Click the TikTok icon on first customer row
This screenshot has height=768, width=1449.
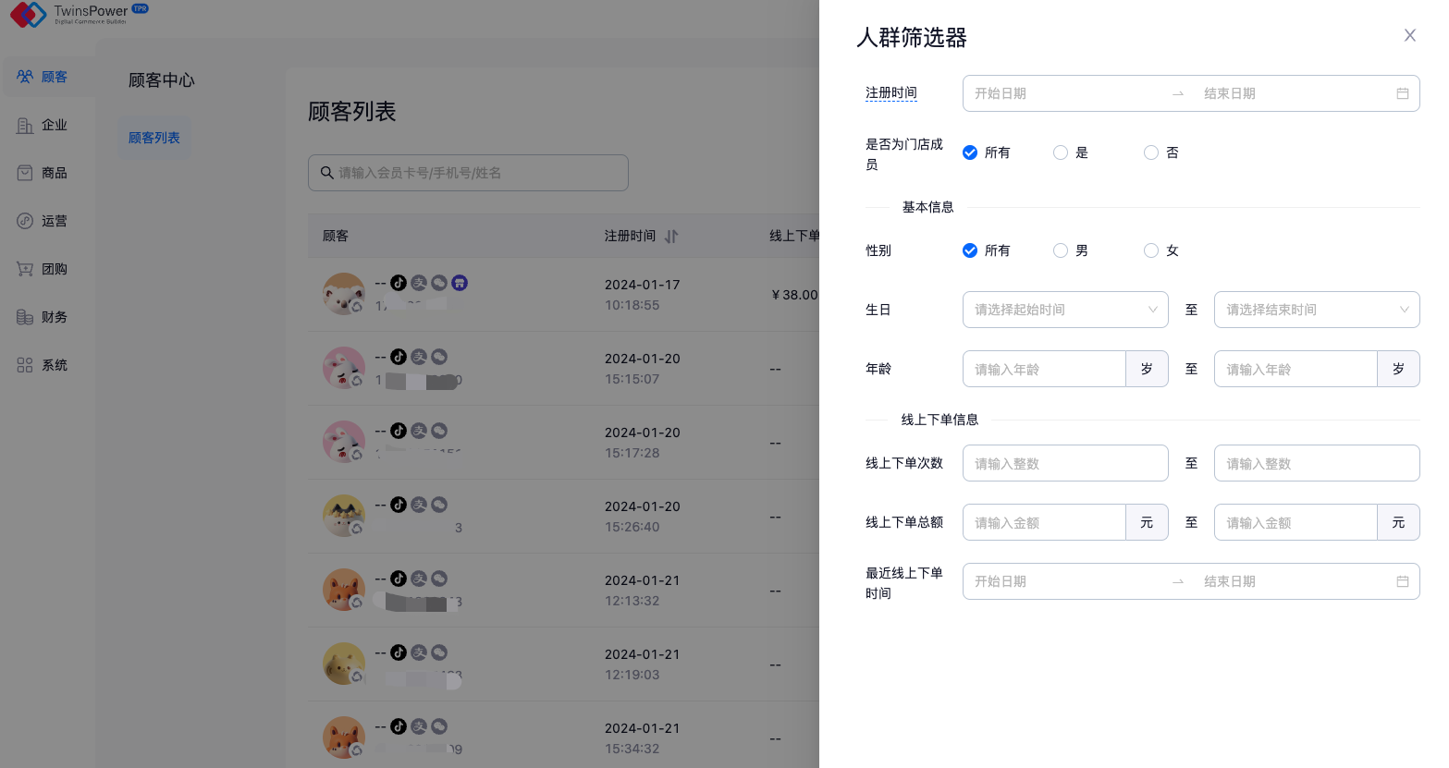click(x=399, y=283)
